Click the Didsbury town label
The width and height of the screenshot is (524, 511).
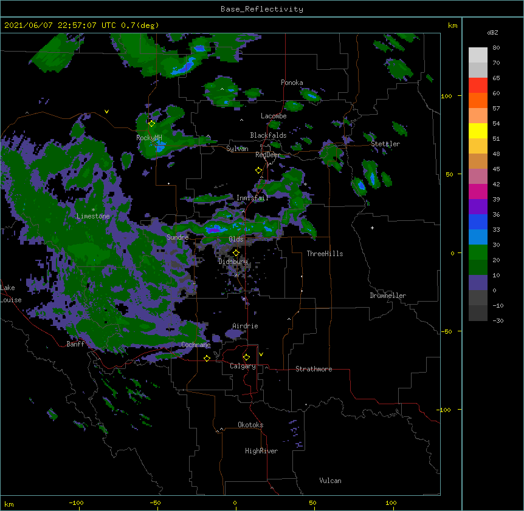click(x=233, y=262)
